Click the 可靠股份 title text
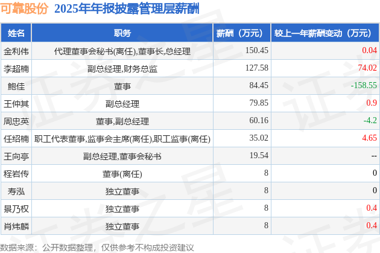Image resolution: width=380 pixels, height=253 pixels. [24, 9]
